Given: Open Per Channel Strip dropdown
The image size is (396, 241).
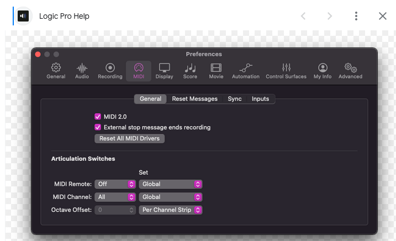Looking at the screenshot, I should pos(171,210).
